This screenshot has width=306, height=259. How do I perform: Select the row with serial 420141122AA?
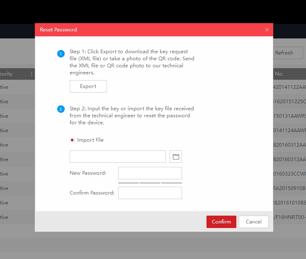click(289, 87)
